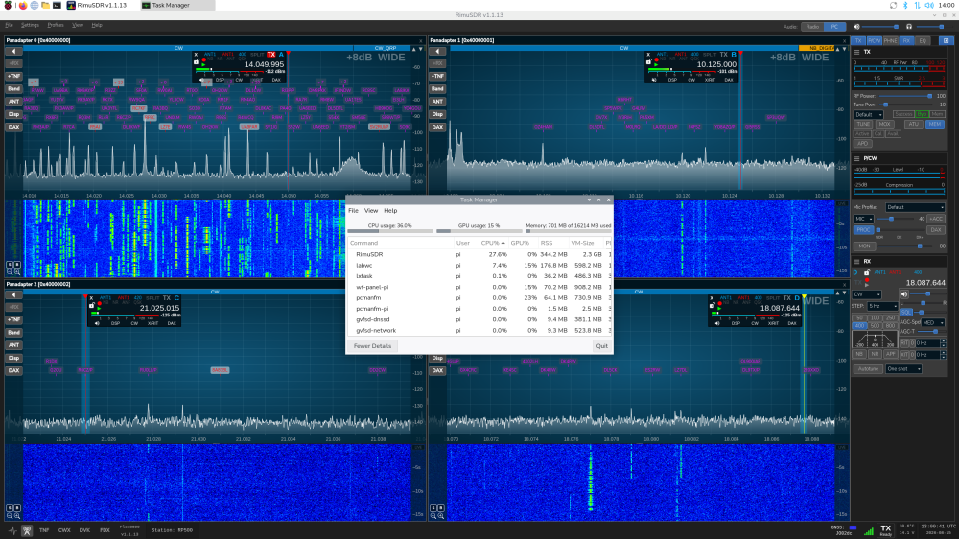Click the +TNF button in Panadapter 0

point(13,76)
